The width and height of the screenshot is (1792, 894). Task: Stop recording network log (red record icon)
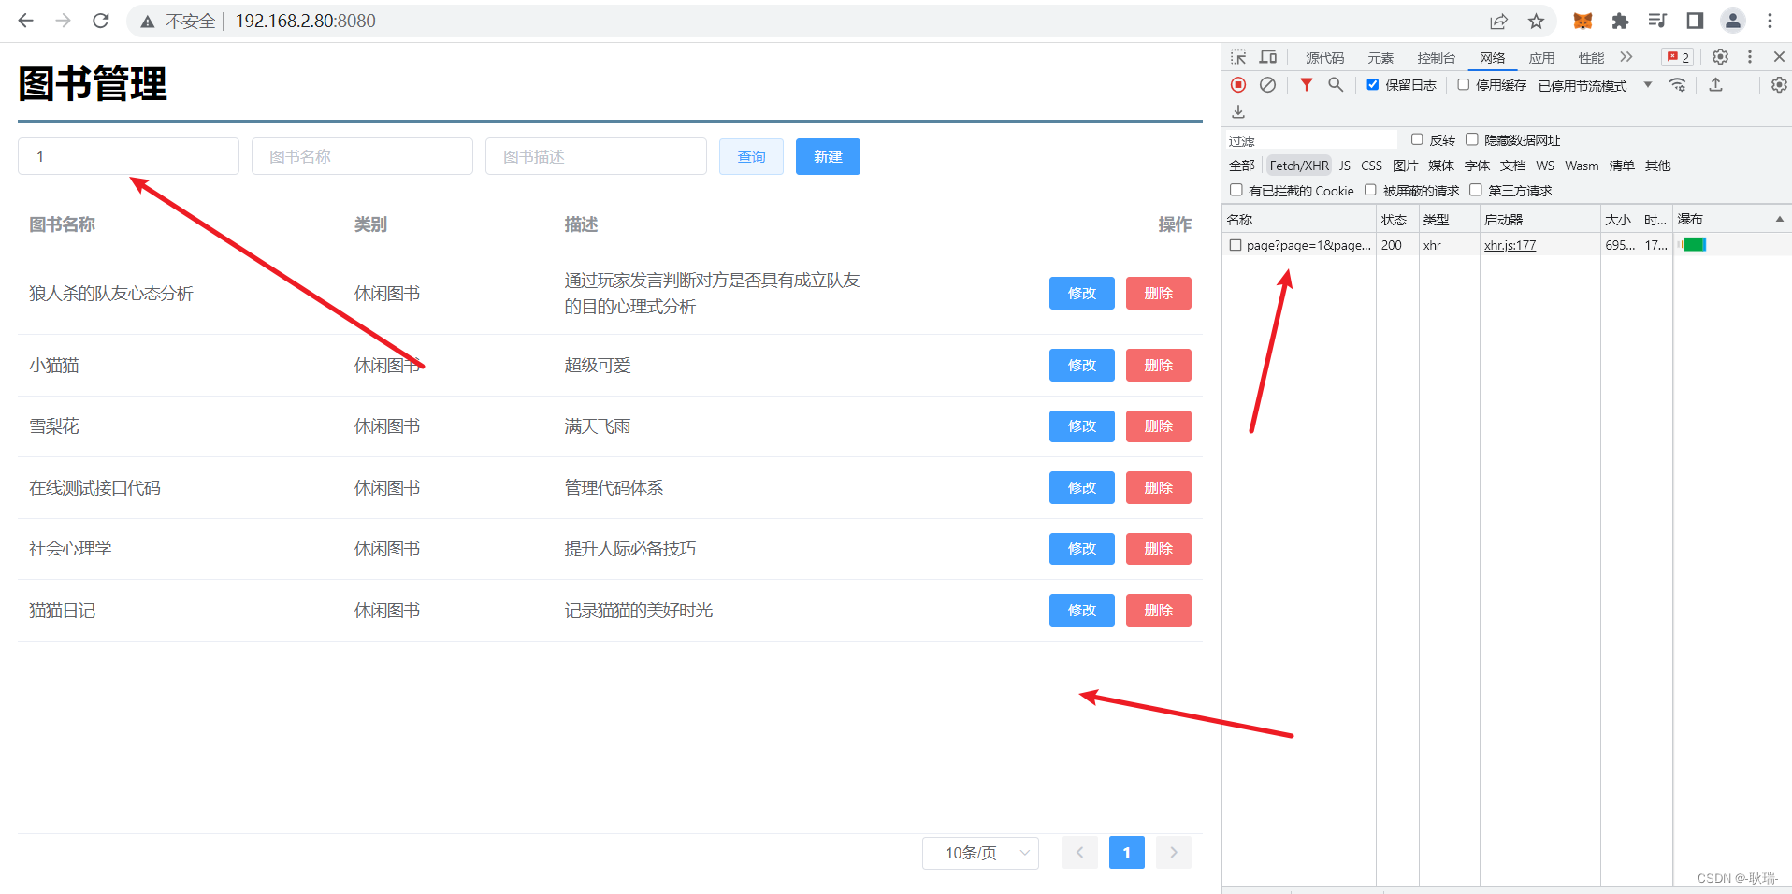1238,85
